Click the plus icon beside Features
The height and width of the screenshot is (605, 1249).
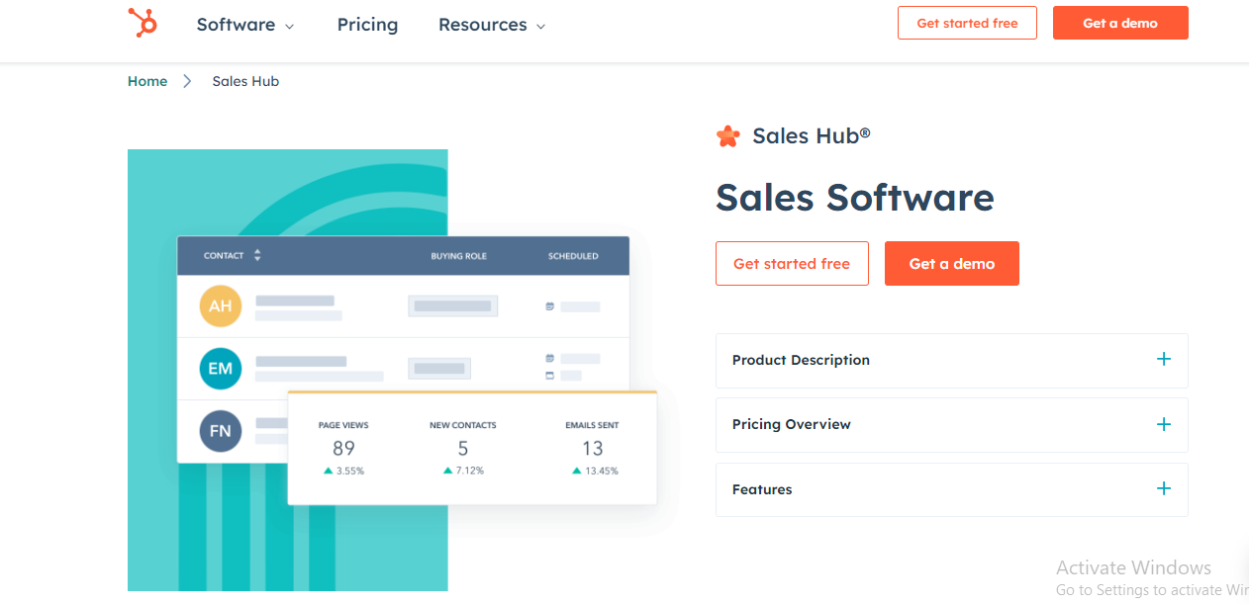[x=1164, y=488]
